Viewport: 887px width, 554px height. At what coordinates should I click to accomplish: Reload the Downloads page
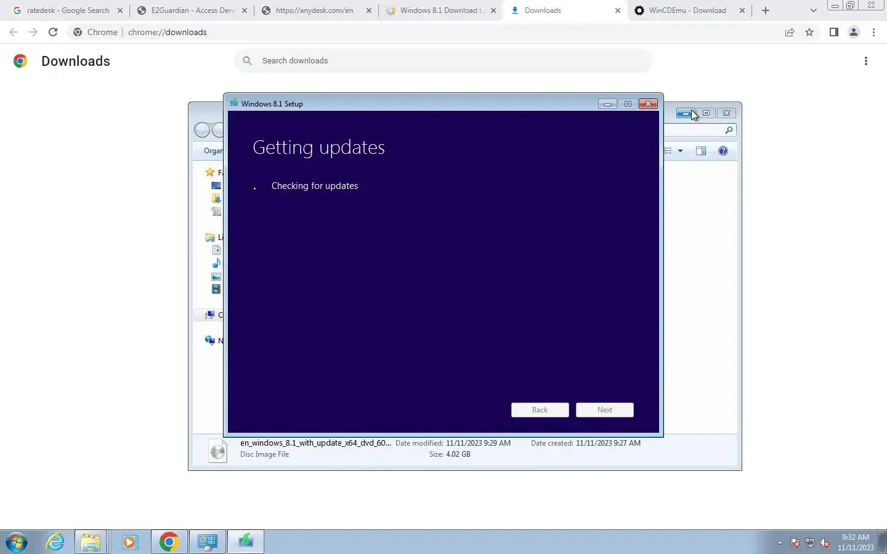pyautogui.click(x=53, y=32)
